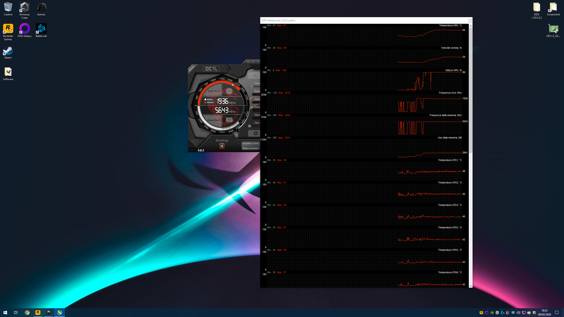Toggle Windows Startup with the Windows-logo button

222,146
